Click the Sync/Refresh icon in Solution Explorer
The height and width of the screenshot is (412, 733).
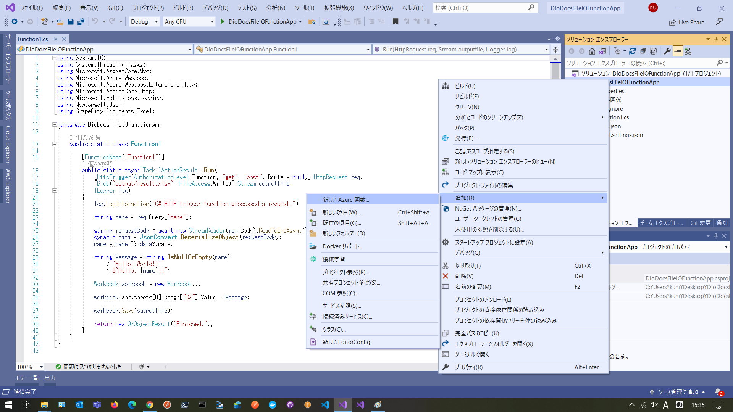633,51
